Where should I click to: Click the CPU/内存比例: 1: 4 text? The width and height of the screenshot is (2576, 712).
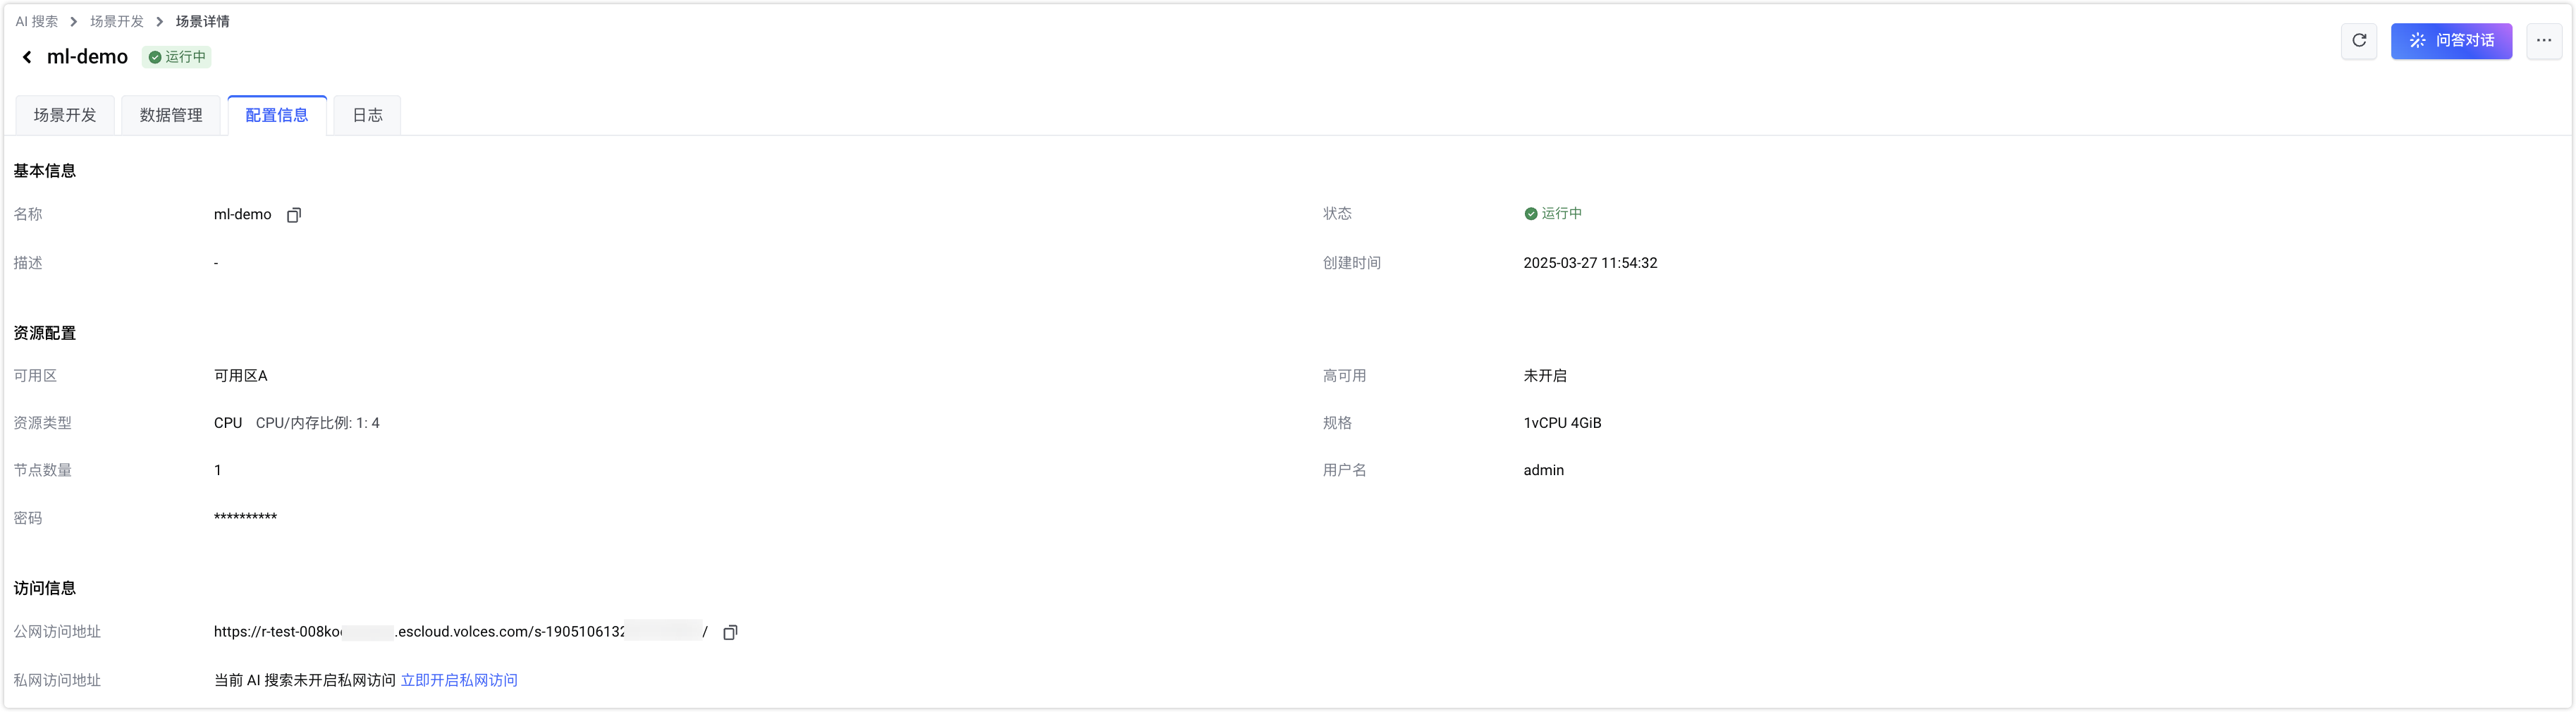click(318, 423)
